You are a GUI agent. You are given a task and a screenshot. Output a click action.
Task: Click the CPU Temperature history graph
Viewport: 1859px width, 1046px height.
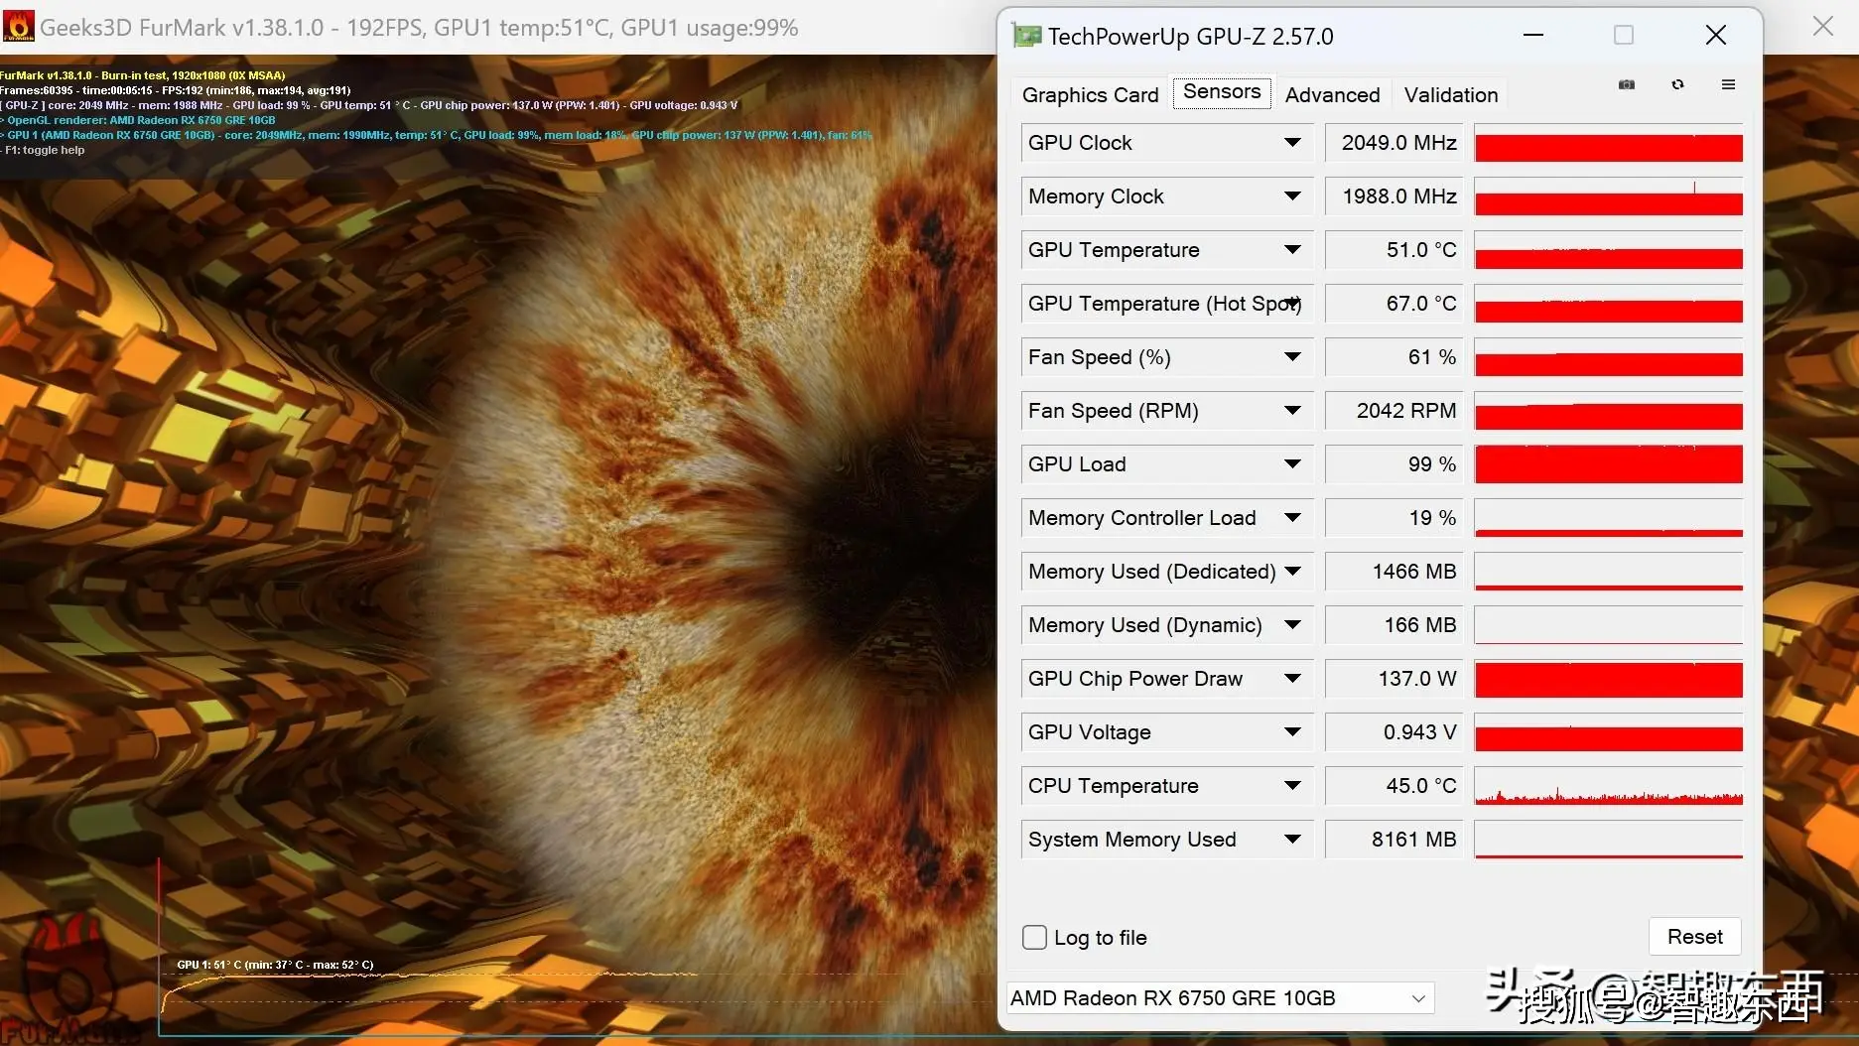tap(1608, 786)
